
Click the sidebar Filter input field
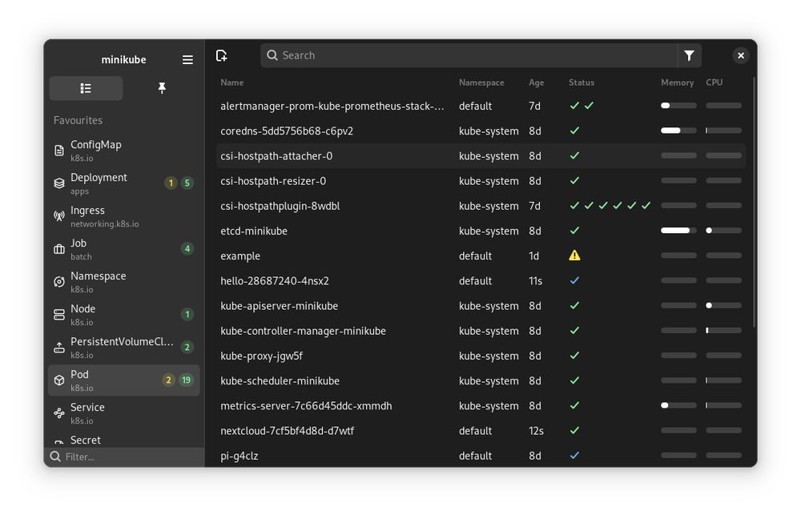point(124,457)
